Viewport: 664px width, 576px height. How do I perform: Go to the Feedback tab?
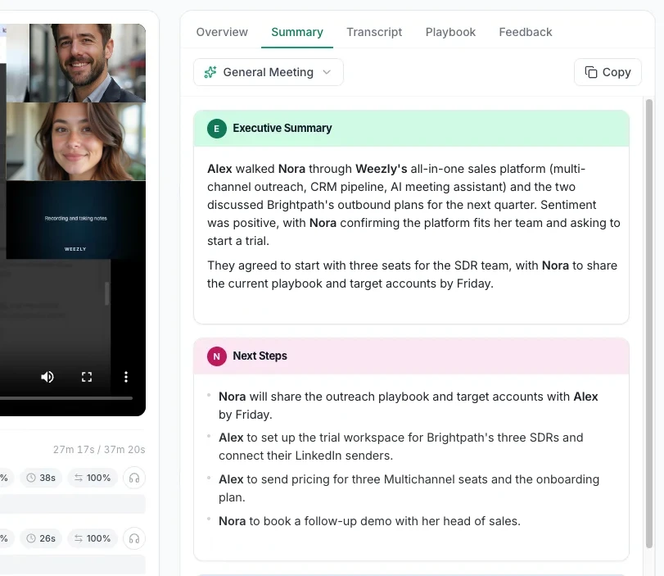(x=526, y=32)
